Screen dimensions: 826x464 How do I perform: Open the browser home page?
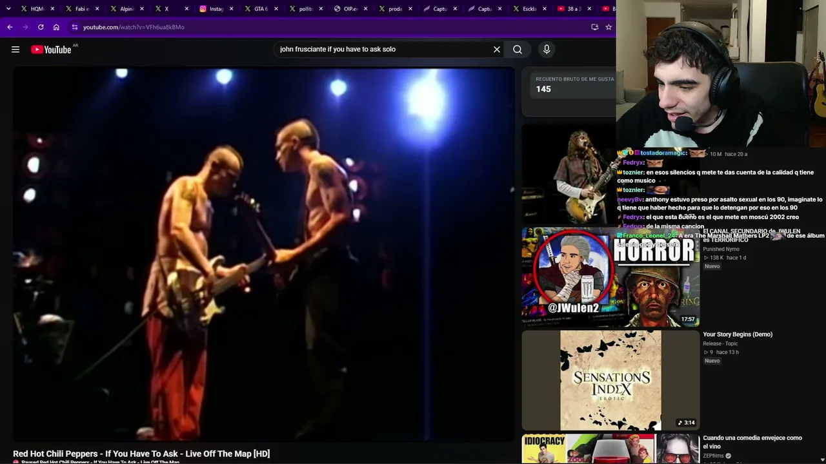click(x=56, y=27)
